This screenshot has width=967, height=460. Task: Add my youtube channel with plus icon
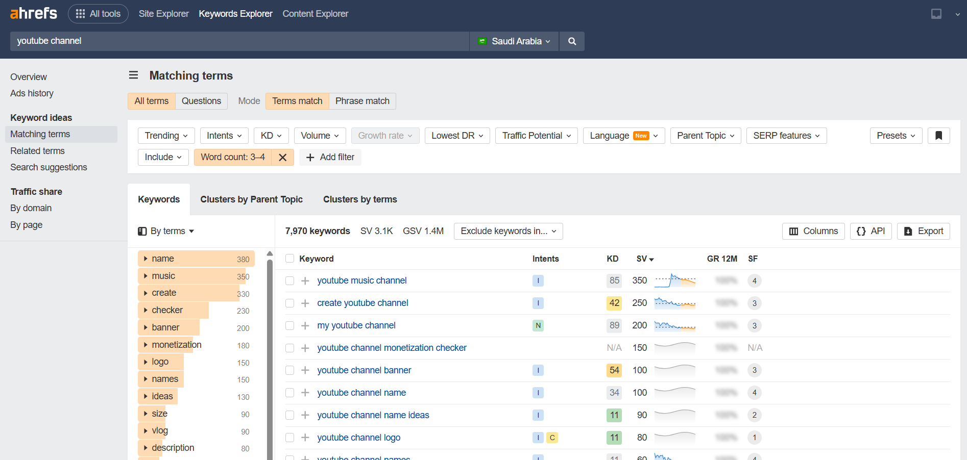pos(305,326)
